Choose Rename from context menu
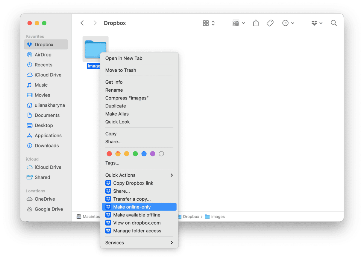Image resolution: width=364 pixels, height=258 pixels. [x=139, y=90]
